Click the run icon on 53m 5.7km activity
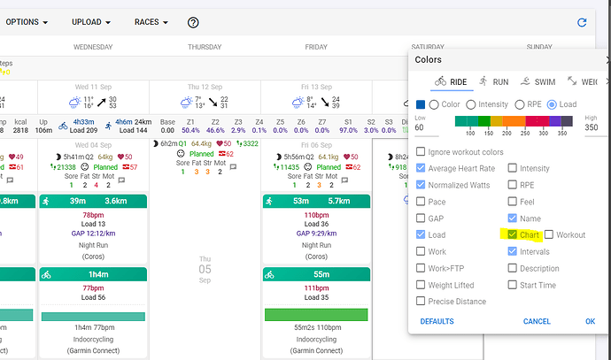Image resolution: width=611 pixels, height=360 pixels. tap(269, 201)
